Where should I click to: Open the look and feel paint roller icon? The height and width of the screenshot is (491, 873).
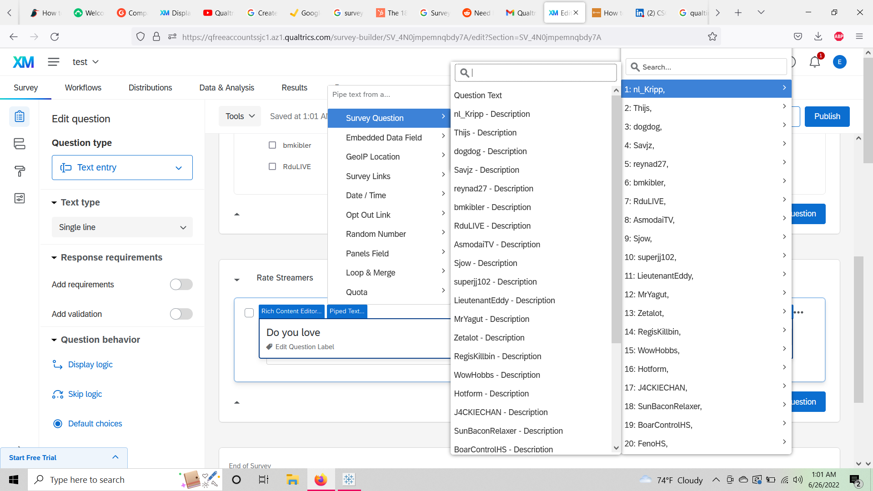click(x=20, y=171)
